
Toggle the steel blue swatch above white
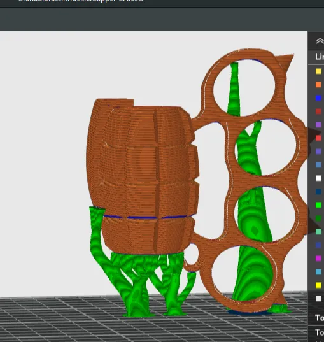(x=318, y=165)
